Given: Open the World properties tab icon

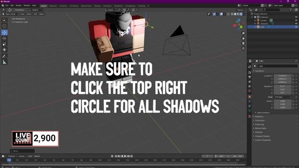Looking at the screenshot, I should [x=249, y=91].
